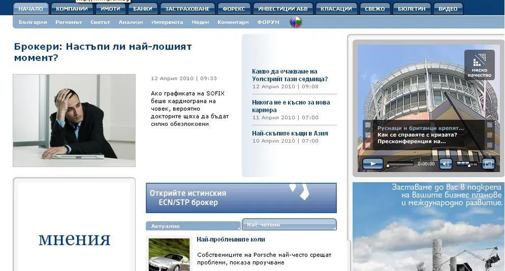The width and height of the screenshot is (505, 271).
Task: Toggle the 'ниско качество' video quality button
Action: (x=479, y=65)
